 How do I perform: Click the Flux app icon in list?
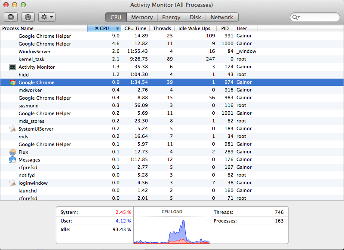(x=12, y=152)
